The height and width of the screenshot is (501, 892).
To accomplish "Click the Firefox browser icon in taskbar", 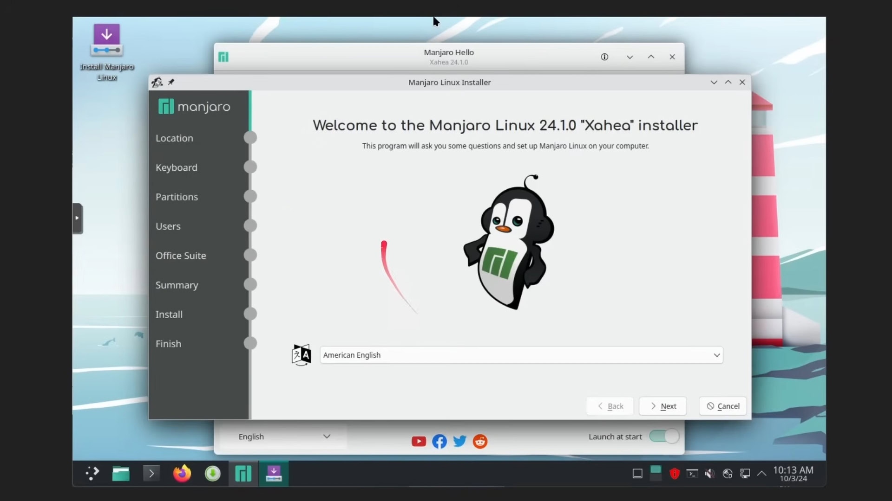I will click(x=182, y=473).
